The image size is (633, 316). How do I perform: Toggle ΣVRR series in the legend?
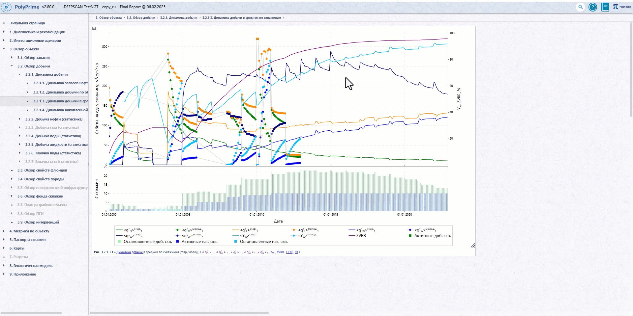point(357,236)
